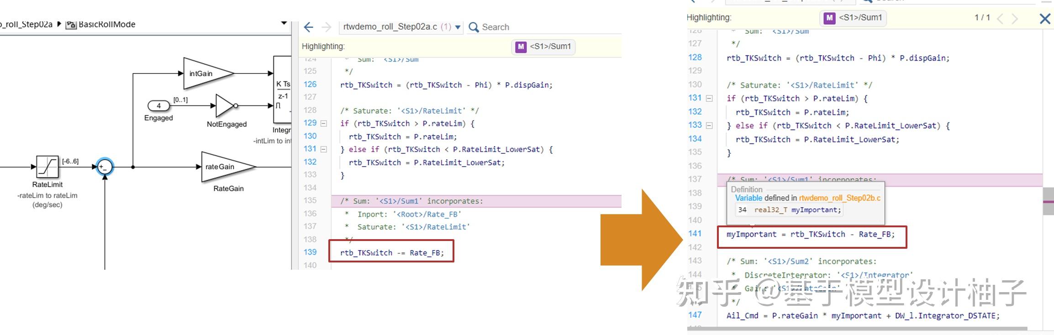Click line number 134 in the right code pane
Viewport: 1054px width, 335px height.
[x=695, y=139]
